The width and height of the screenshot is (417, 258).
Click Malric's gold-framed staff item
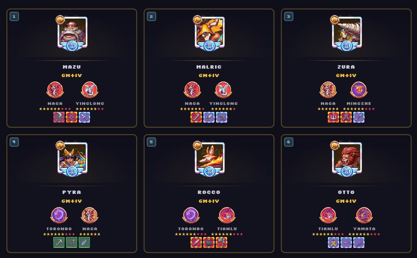(x=196, y=117)
